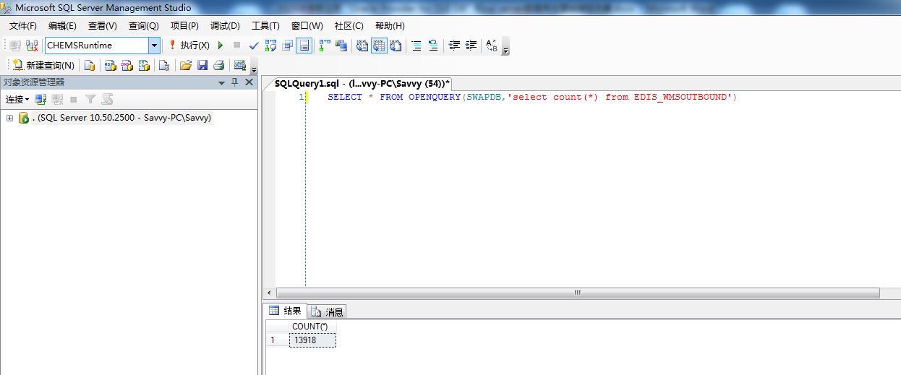This screenshot has width=901, height=375.
Task: Click the editor scrollbar left arrow
Action: 270,293
